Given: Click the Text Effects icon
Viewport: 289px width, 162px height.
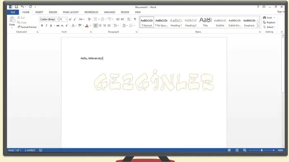Looking at the screenshot, I should (73, 26).
